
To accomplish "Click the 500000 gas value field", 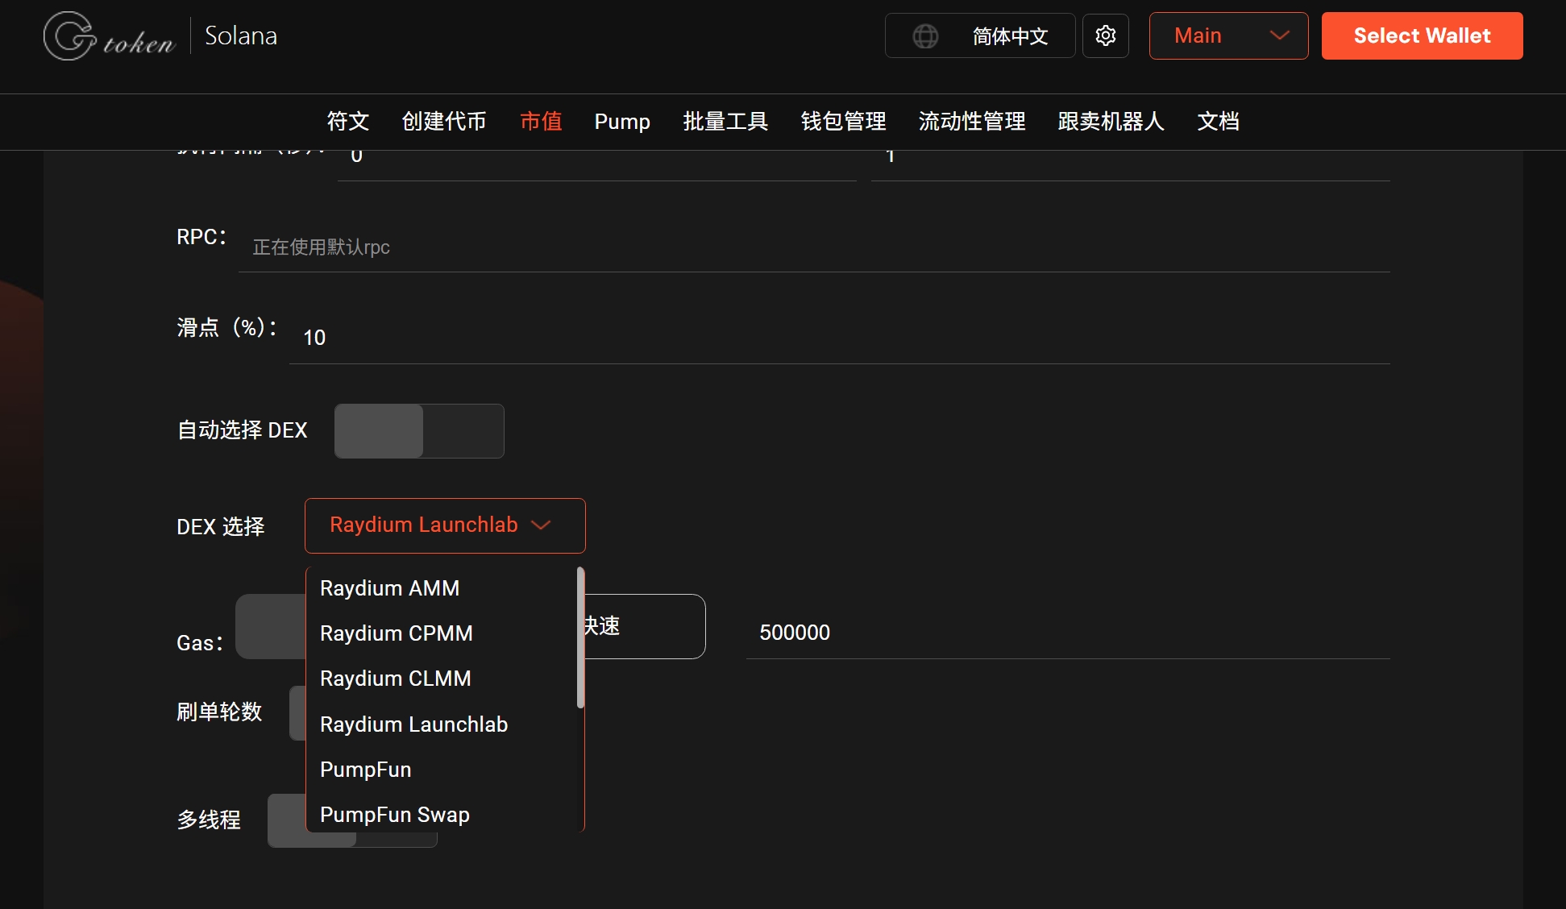I will 1068,633.
